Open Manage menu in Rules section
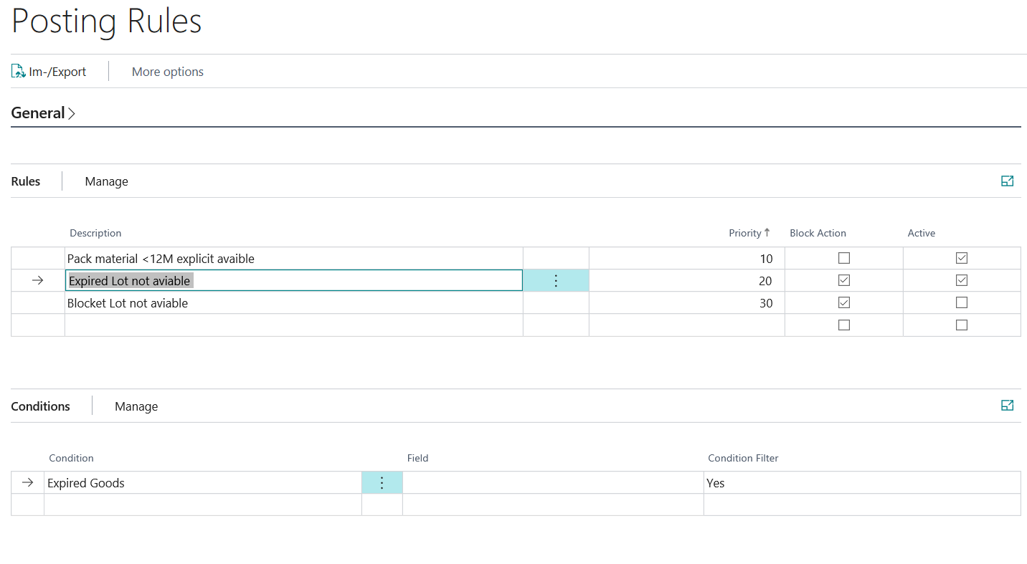Image resolution: width=1027 pixels, height=564 pixels. (x=106, y=181)
